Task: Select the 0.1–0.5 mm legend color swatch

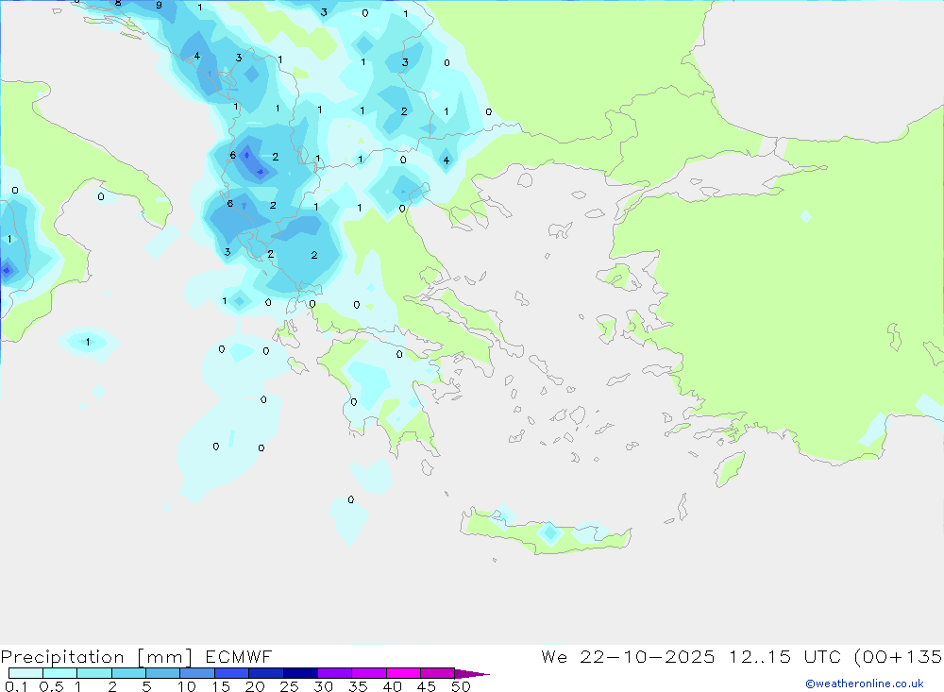Action: [x=25, y=673]
